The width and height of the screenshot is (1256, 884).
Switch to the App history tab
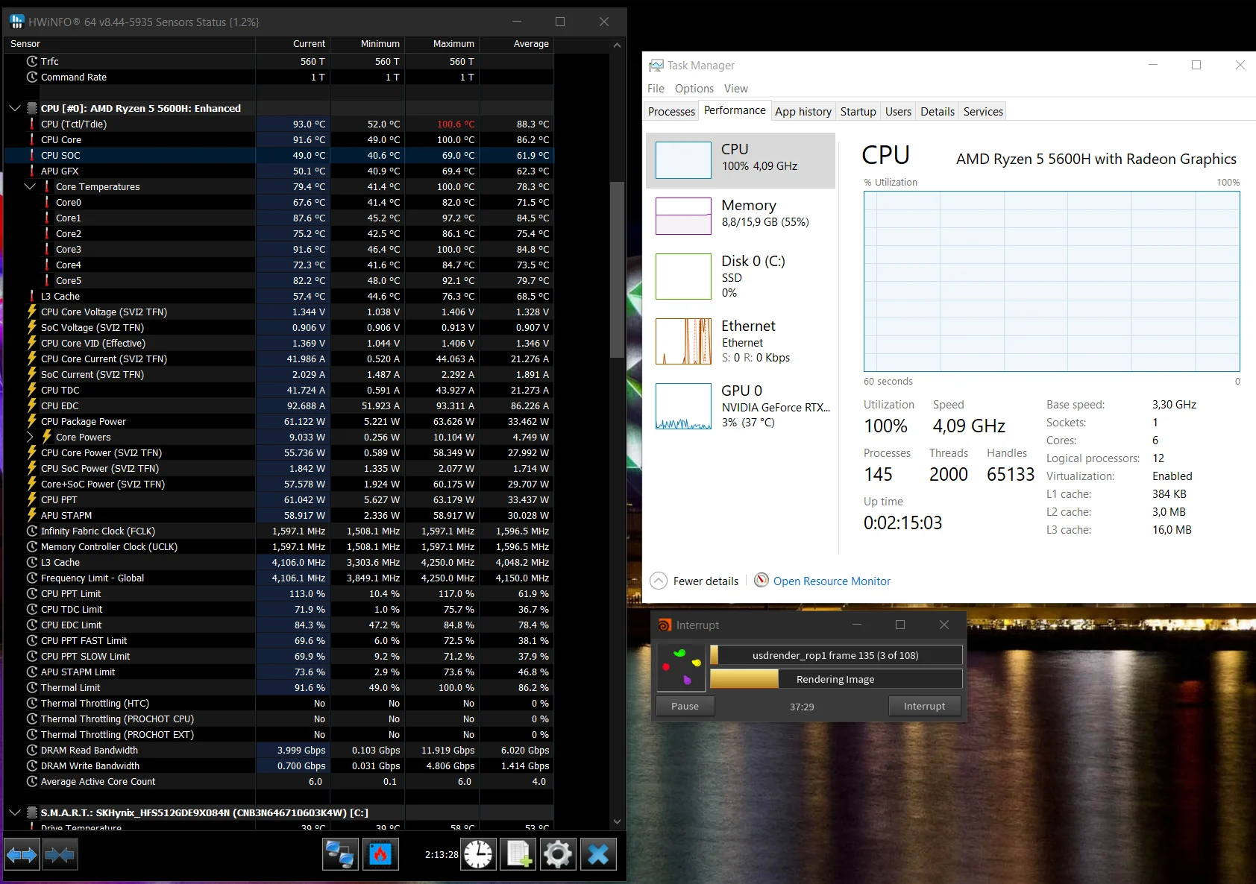click(x=803, y=111)
